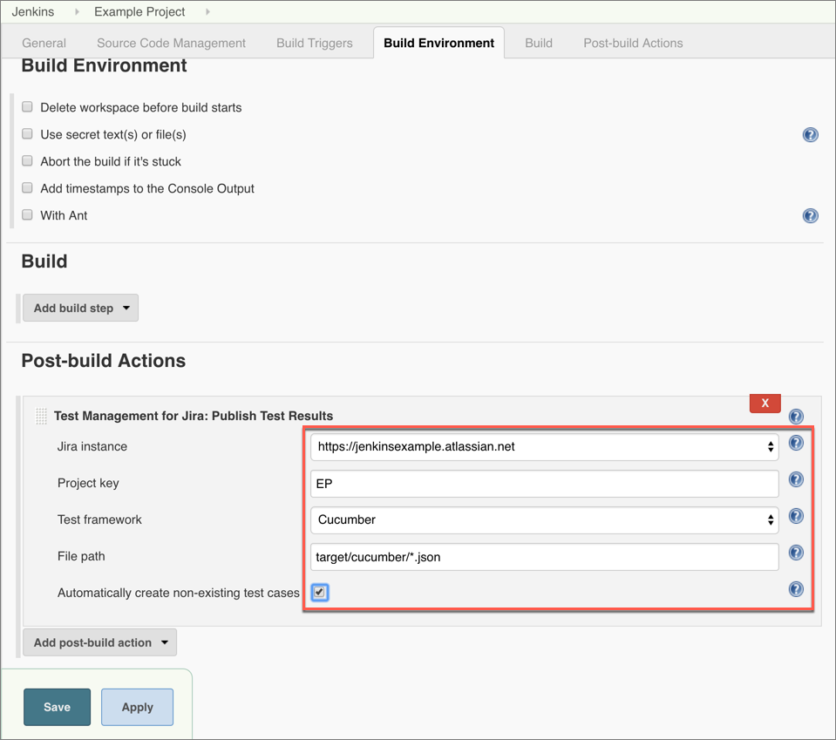Viewport: 836px width, 740px height.
Task: Open Add build step menu
Action: click(x=80, y=308)
